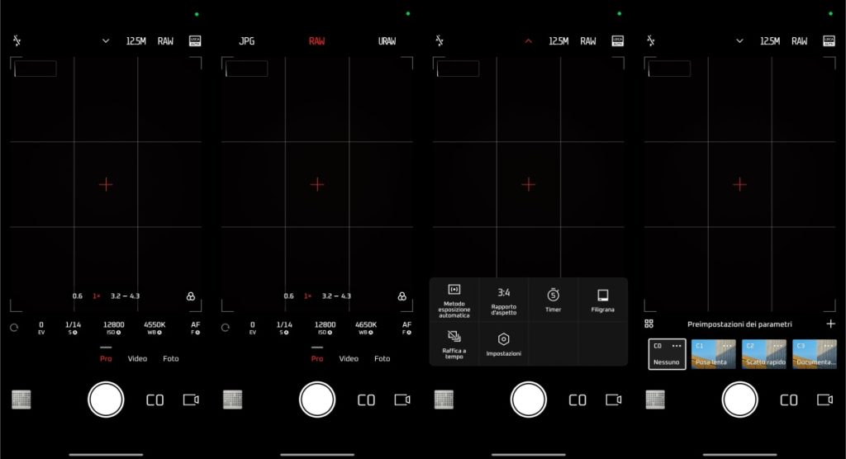Enable Raffica a tempo option
The image size is (846, 459).
click(454, 345)
